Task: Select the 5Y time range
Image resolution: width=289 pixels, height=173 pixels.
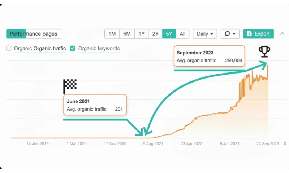Action: point(169,34)
